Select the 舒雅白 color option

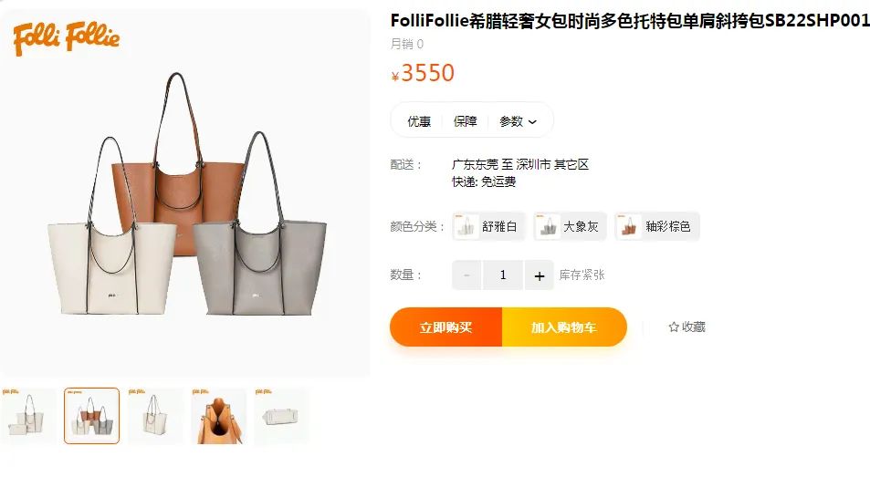pos(488,226)
